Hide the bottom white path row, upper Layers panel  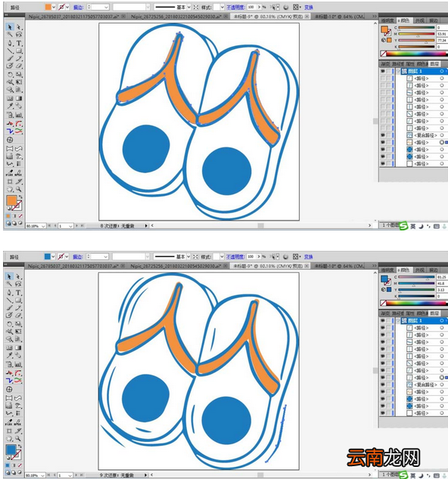(x=383, y=164)
